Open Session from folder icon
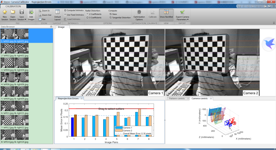This screenshot has width=276, height=150. tap(13, 15)
